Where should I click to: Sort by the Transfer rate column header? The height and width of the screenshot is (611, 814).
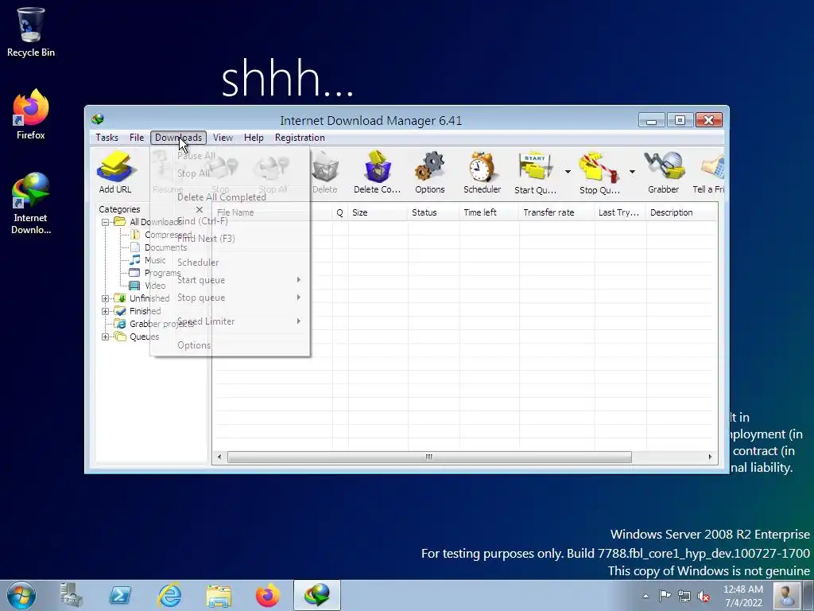coord(556,212)
